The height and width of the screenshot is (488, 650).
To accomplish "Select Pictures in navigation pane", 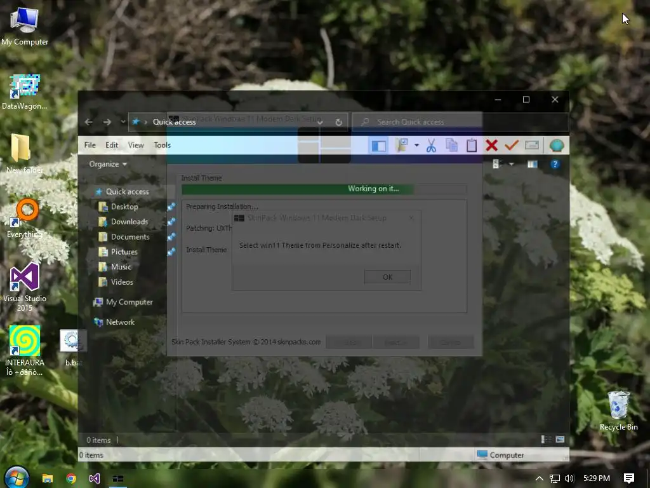I will tap(124, 252).
